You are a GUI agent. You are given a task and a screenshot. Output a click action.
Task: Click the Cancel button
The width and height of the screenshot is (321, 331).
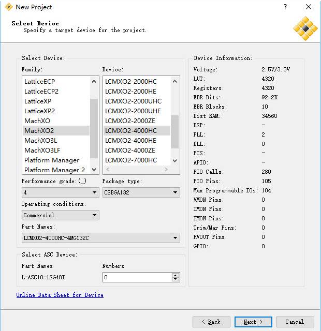(x=295, y=322)
